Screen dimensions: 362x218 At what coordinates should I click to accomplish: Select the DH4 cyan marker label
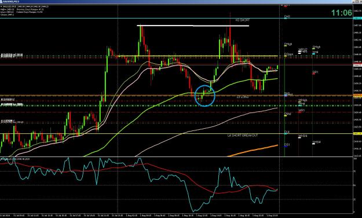click(x=315, y=53)
